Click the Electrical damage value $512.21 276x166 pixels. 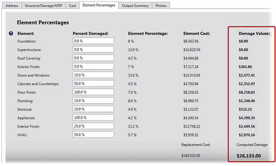pos(245,109)
